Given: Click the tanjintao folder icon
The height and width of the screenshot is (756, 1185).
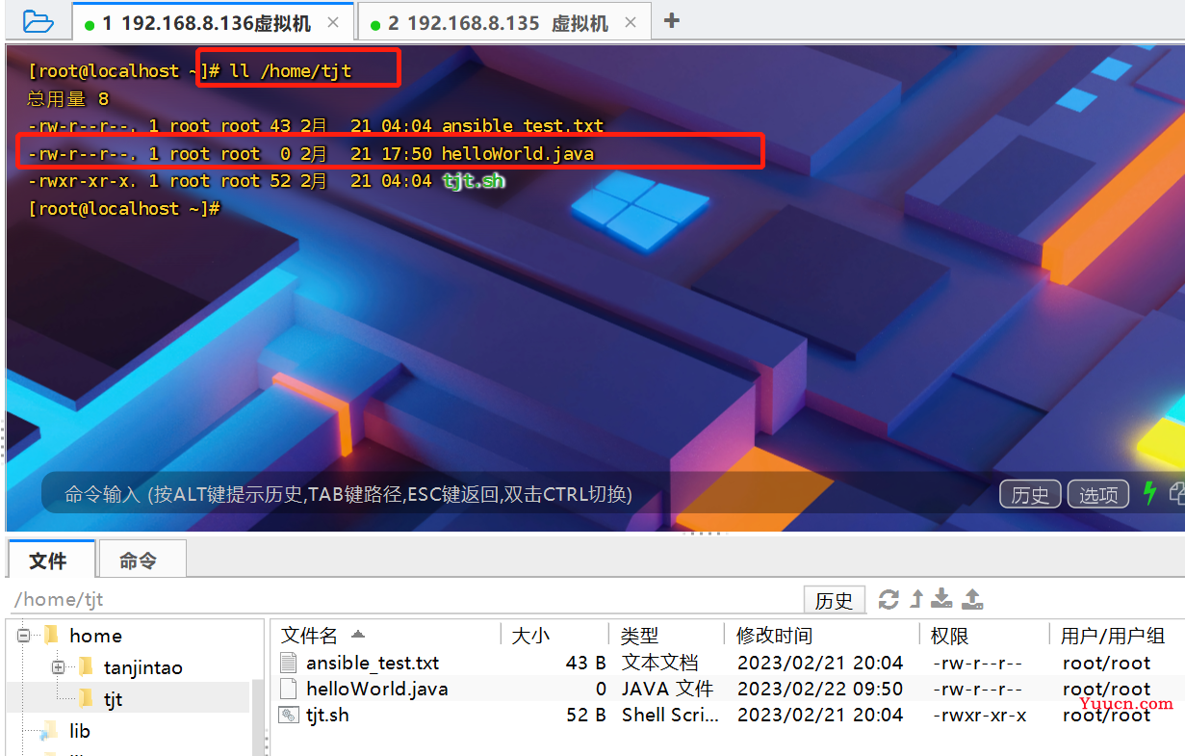Looking at the screenshot, I should click(86, 666).
